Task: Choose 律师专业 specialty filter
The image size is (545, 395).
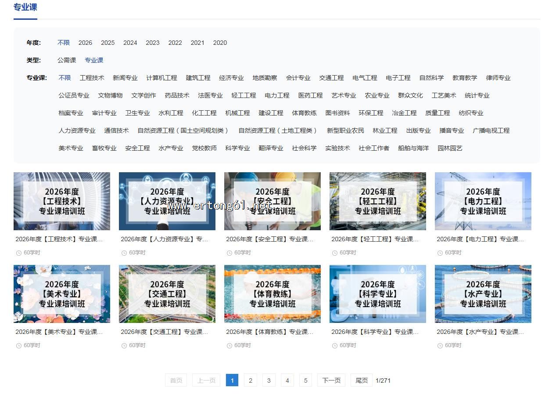Action: (498, 78)
